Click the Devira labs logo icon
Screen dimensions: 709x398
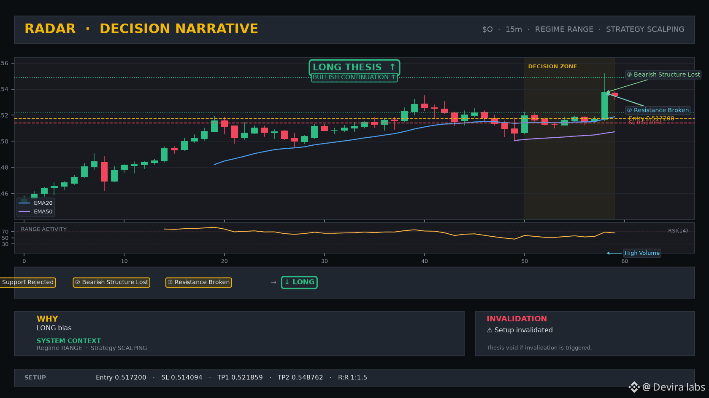point(634,387)
